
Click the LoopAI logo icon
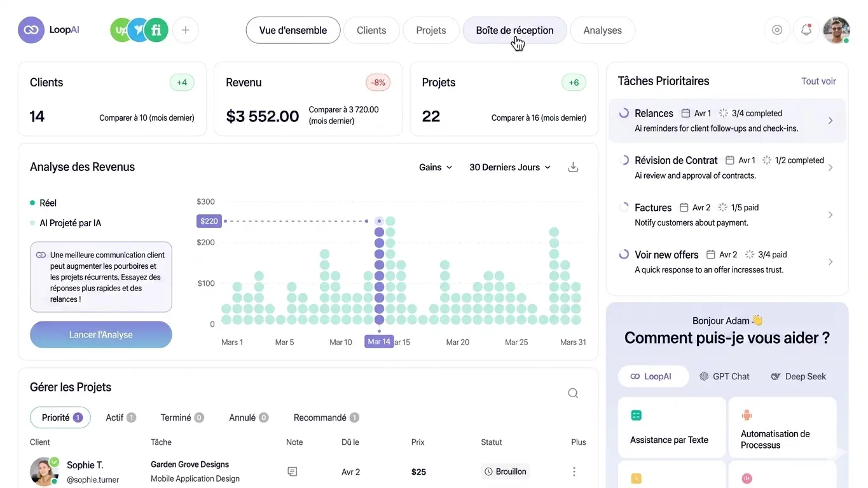pos(31,30)
